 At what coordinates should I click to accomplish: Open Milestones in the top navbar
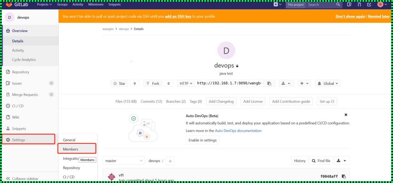click(x=96, y=5)
